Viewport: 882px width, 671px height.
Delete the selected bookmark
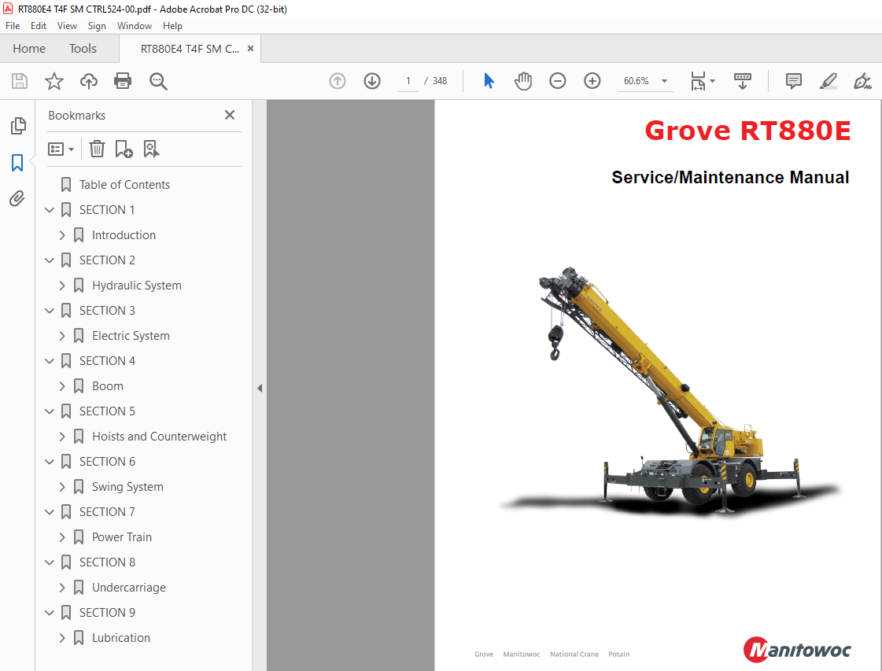pos(96,149)
